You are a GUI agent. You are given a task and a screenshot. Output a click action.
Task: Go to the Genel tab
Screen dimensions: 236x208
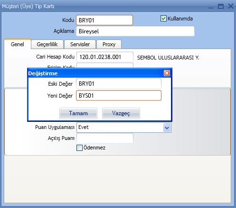pyautogui.click(x=18, y=44)
